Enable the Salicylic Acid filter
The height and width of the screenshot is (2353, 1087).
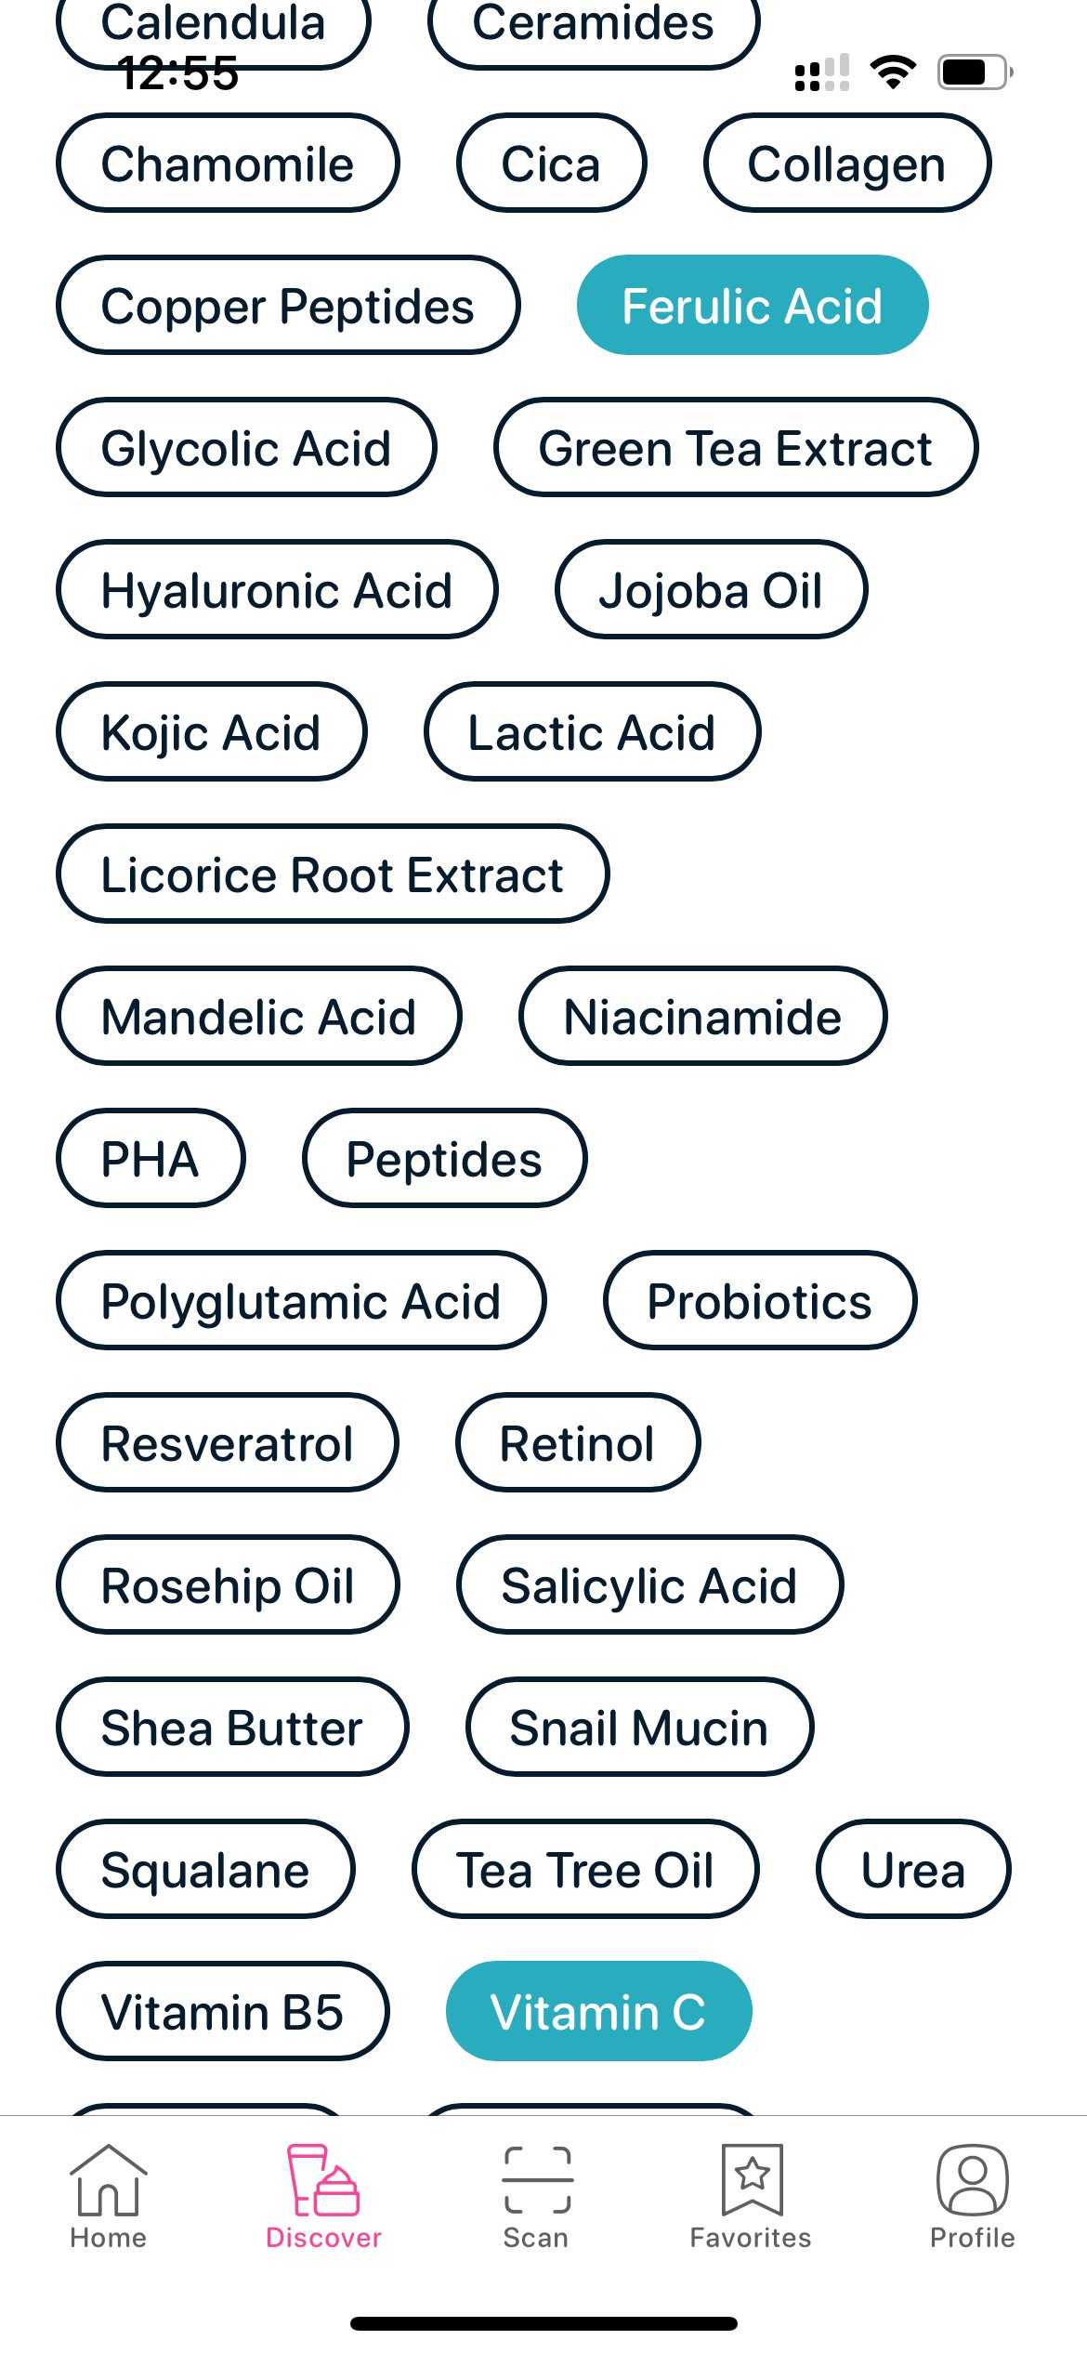click(x=649, y=1585)
